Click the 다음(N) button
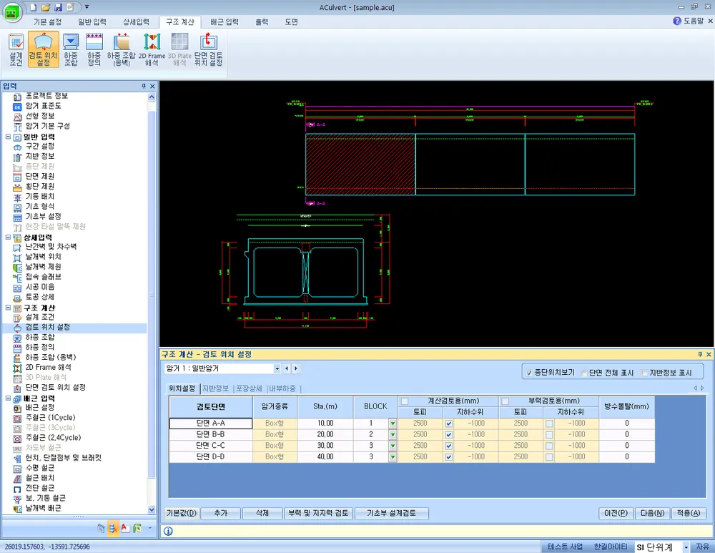 coord(652,514)
